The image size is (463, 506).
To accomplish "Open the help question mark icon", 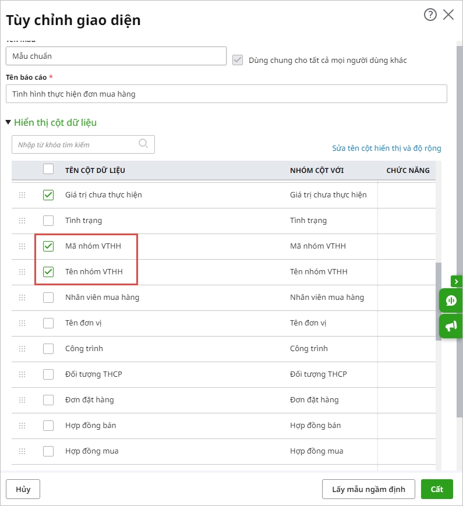I will [x=430, y=15].
